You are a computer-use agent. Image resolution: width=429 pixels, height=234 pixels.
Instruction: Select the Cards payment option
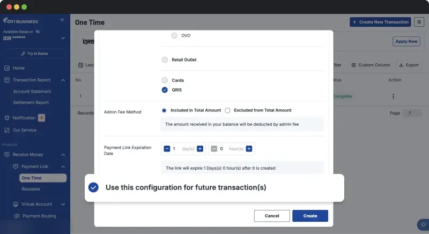click(x=165, y=80)
